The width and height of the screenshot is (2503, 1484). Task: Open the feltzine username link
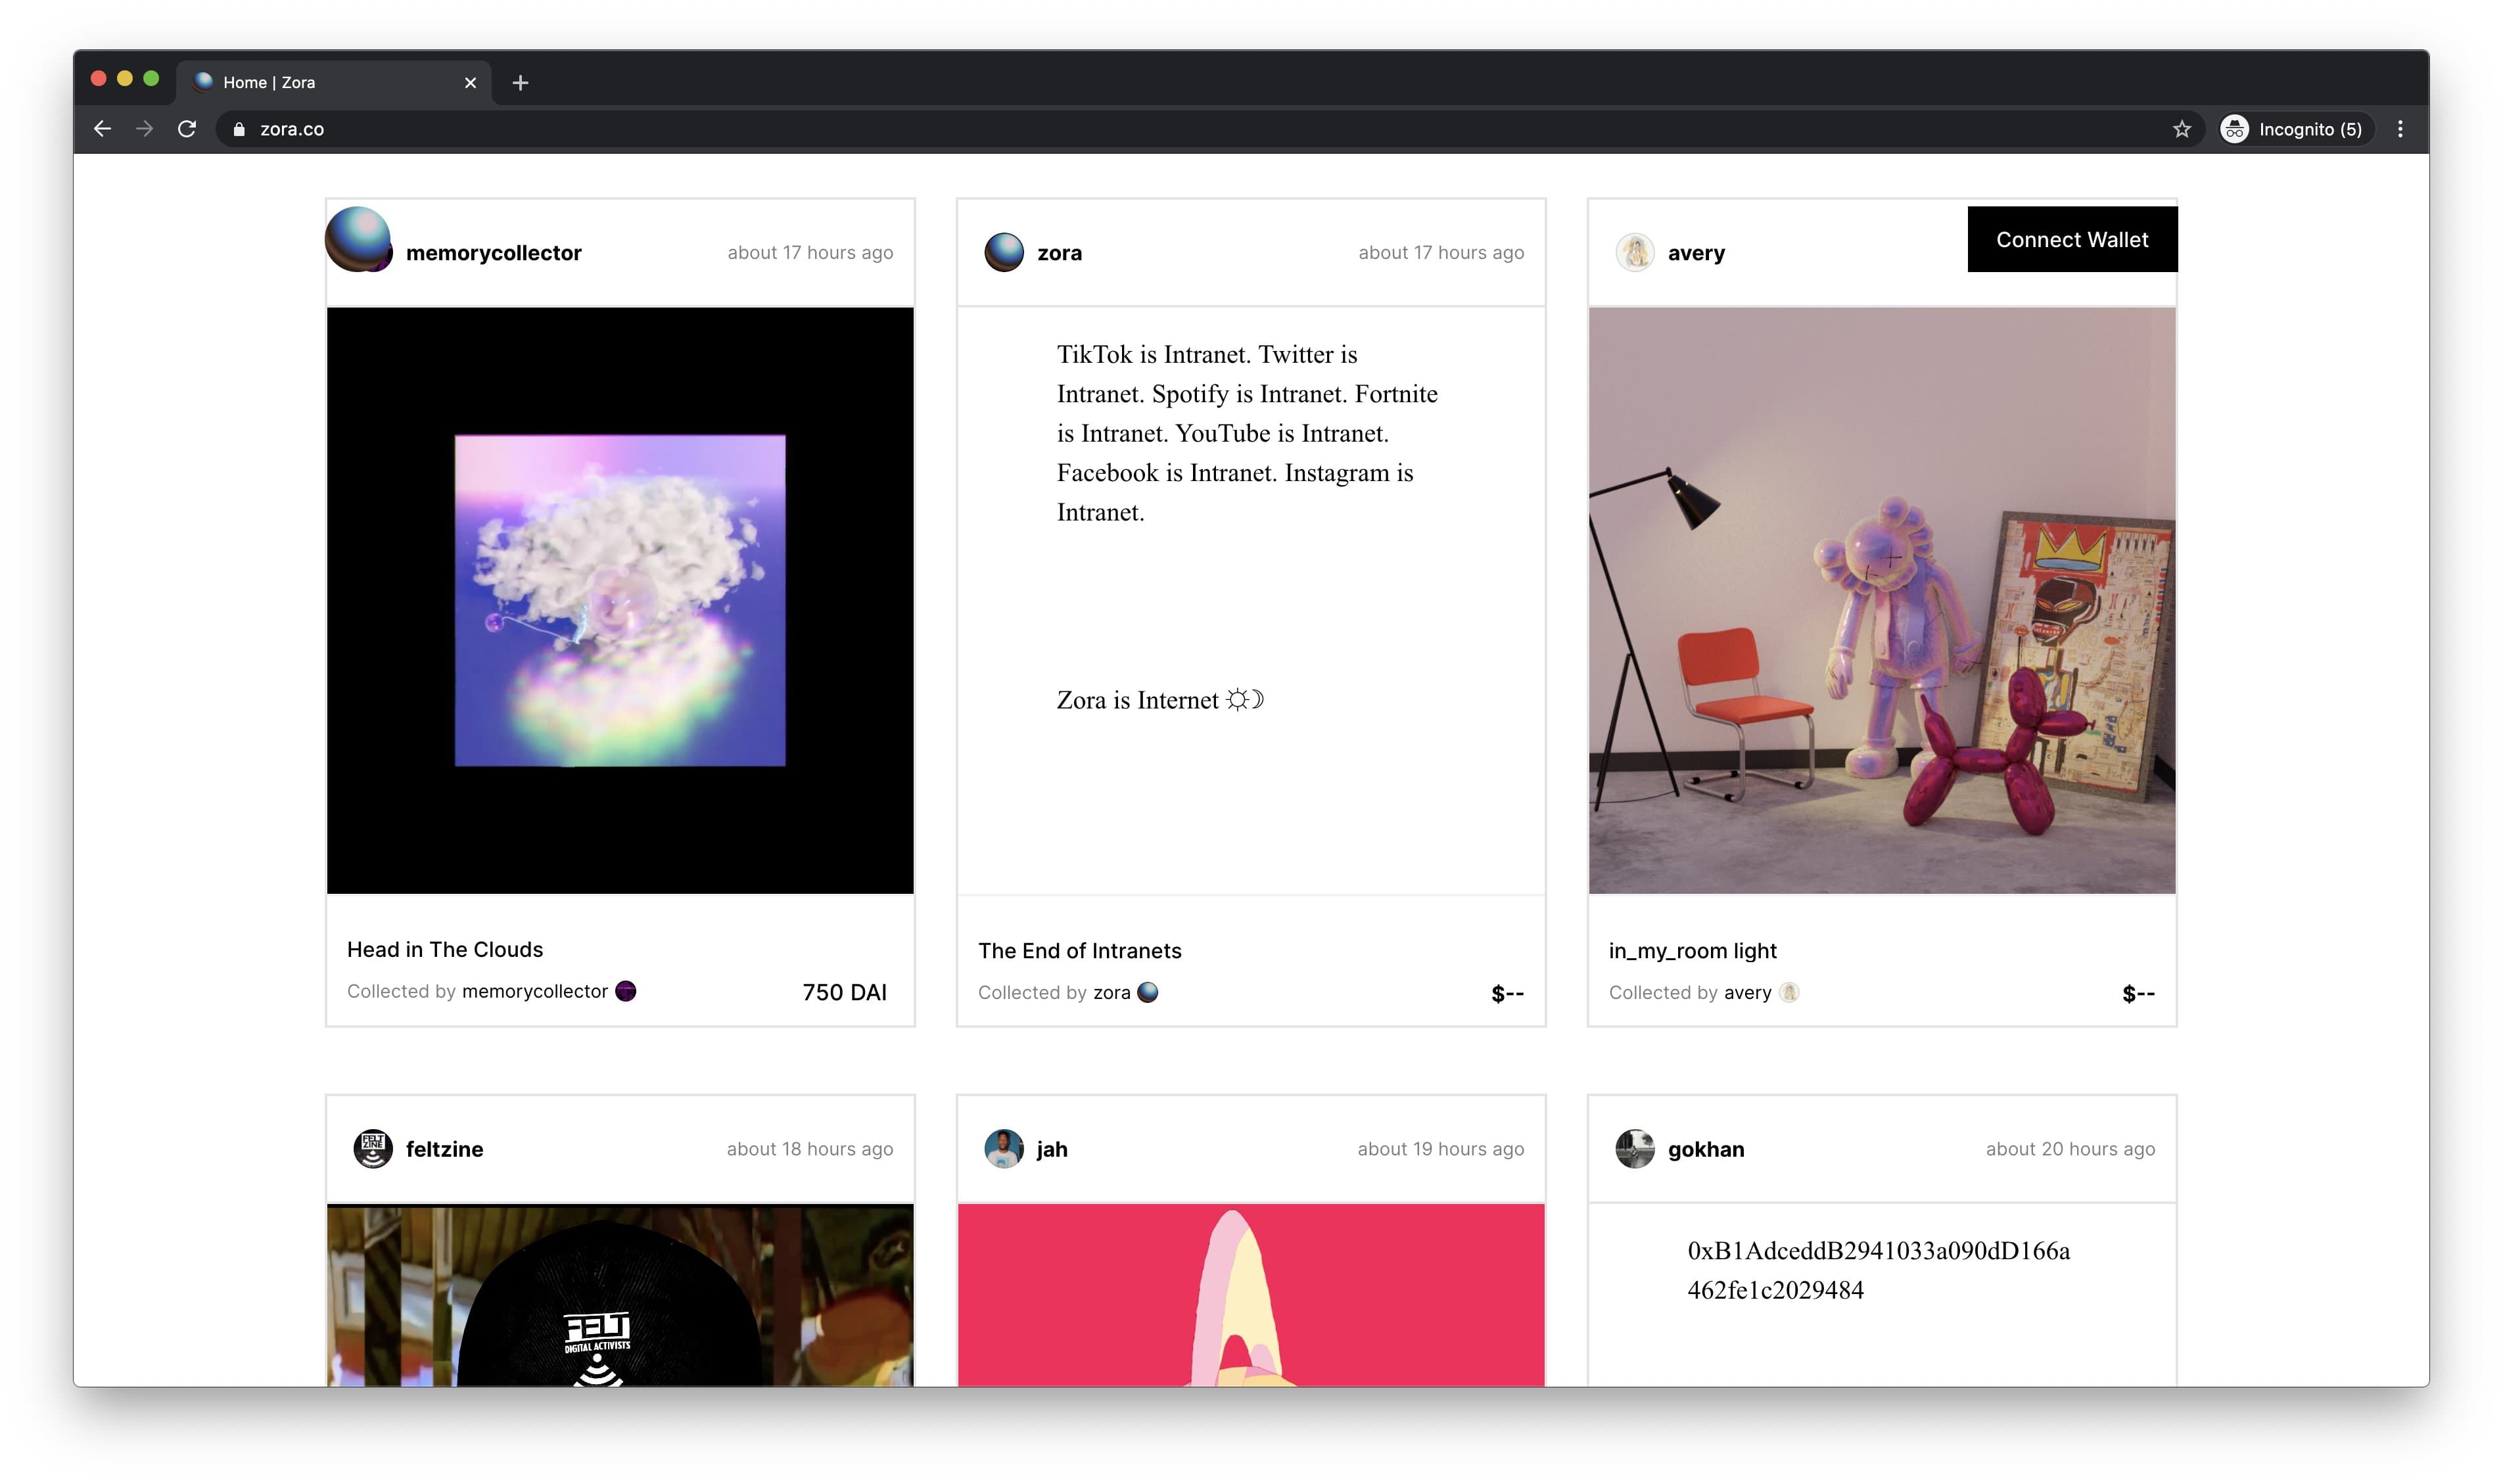[444, 1149]
